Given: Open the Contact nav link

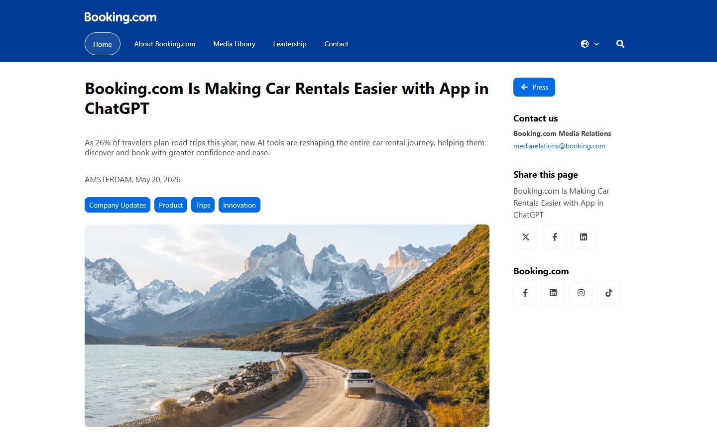Looking at the screenshot, I should click(x=337, y=44).
